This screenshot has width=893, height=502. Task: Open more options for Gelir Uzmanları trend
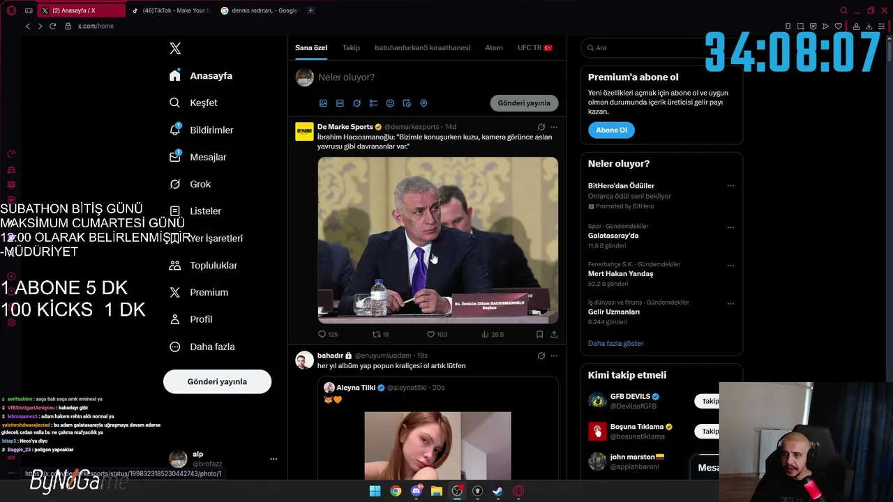(730, 303)
